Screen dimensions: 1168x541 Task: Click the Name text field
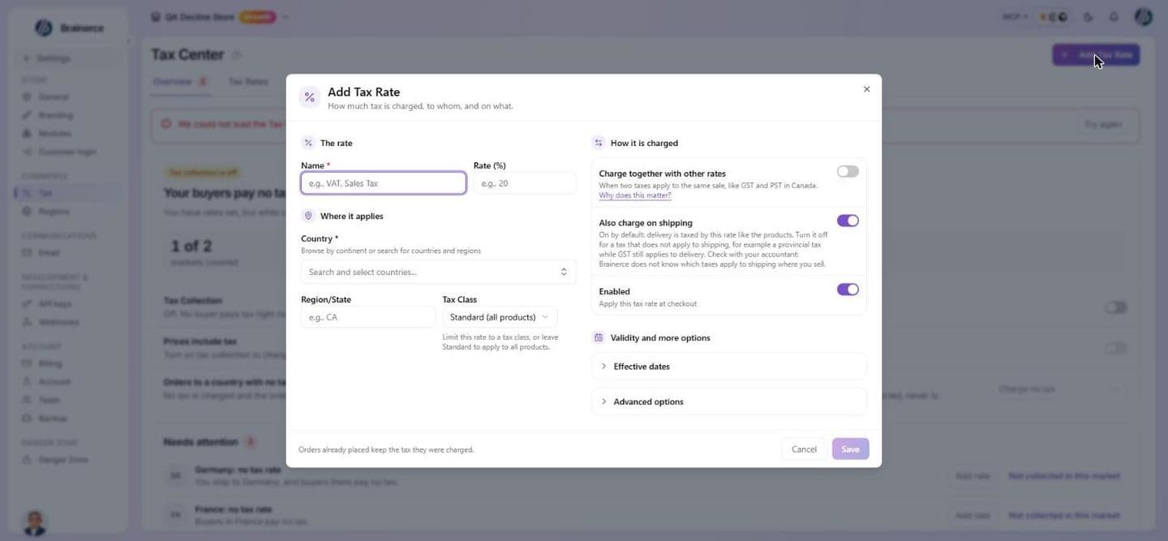384,183
